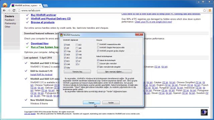This screenshot has width=214, height=120.
Task: Toggle the TAR association checkbox
Action: point(77,55)
